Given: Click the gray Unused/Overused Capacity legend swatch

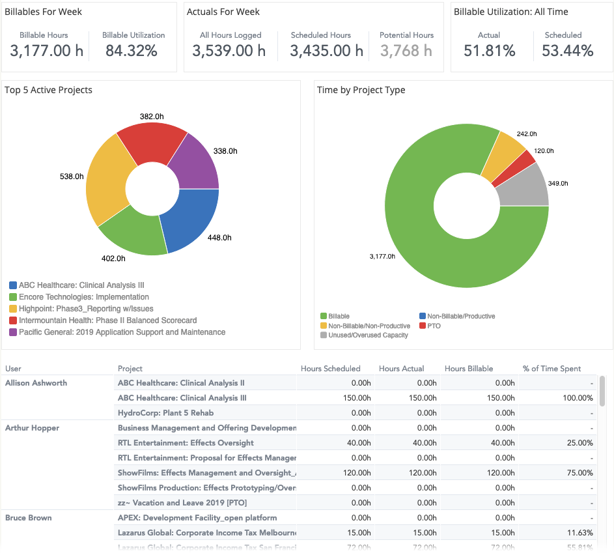Looking at the screenshot, I should pos(324,335).
